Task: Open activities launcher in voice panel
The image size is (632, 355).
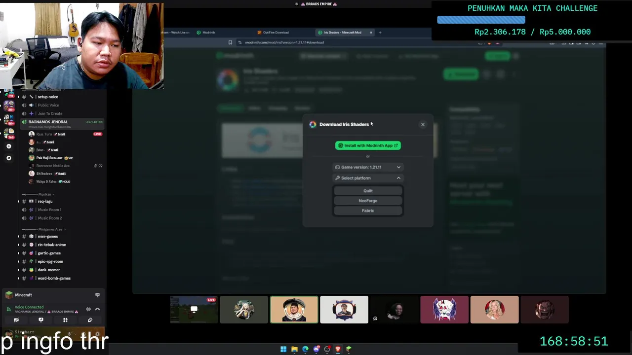Action: (65, 320)
